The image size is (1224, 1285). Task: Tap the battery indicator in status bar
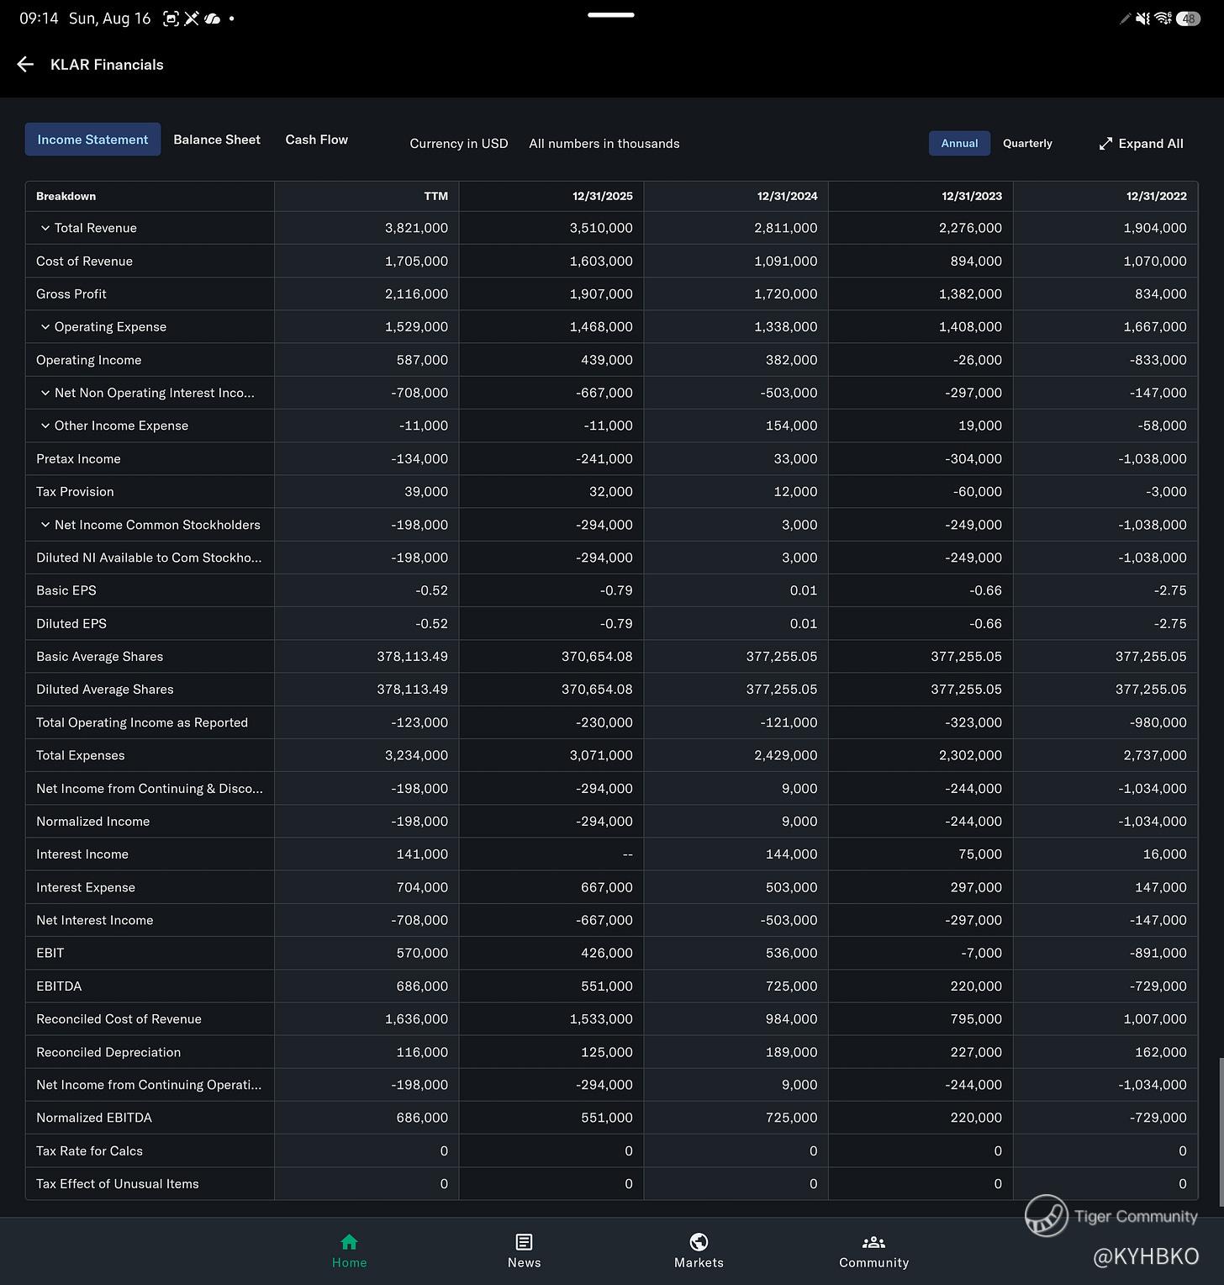click(x=1188, y=18)
